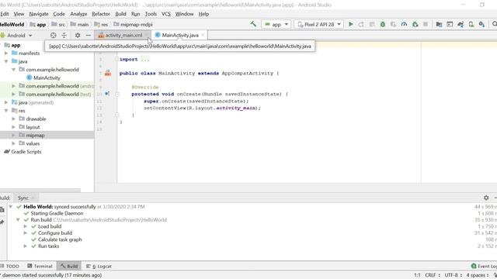This screenshot has width=497, height=279.
Task: Click the Run Anything window icon
Action: coord(450,24)
